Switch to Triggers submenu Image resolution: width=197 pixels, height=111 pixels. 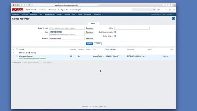(59, 14)
